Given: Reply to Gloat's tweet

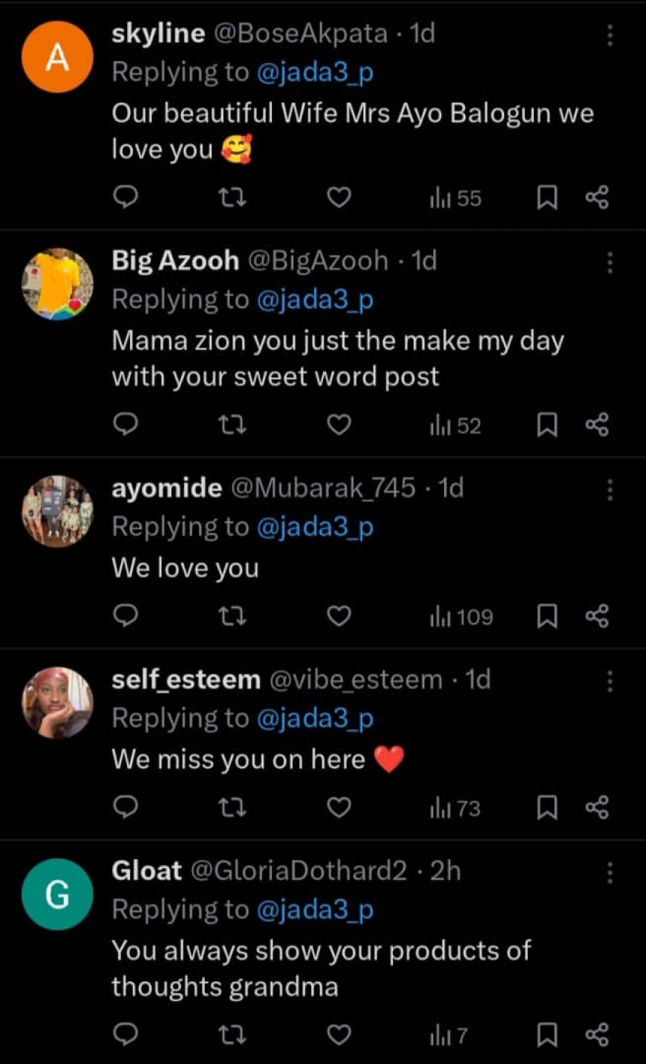Looking at the screenshot, I should click(126, 1035).
